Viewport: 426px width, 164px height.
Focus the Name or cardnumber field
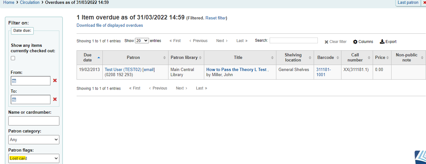[x=34, y=121]
